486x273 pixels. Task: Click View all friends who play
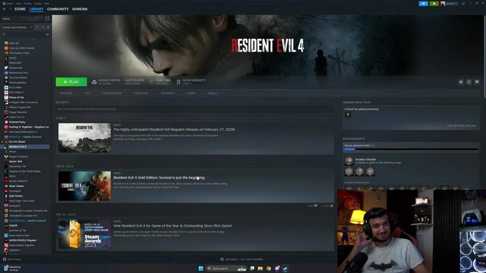pos(461,126)
